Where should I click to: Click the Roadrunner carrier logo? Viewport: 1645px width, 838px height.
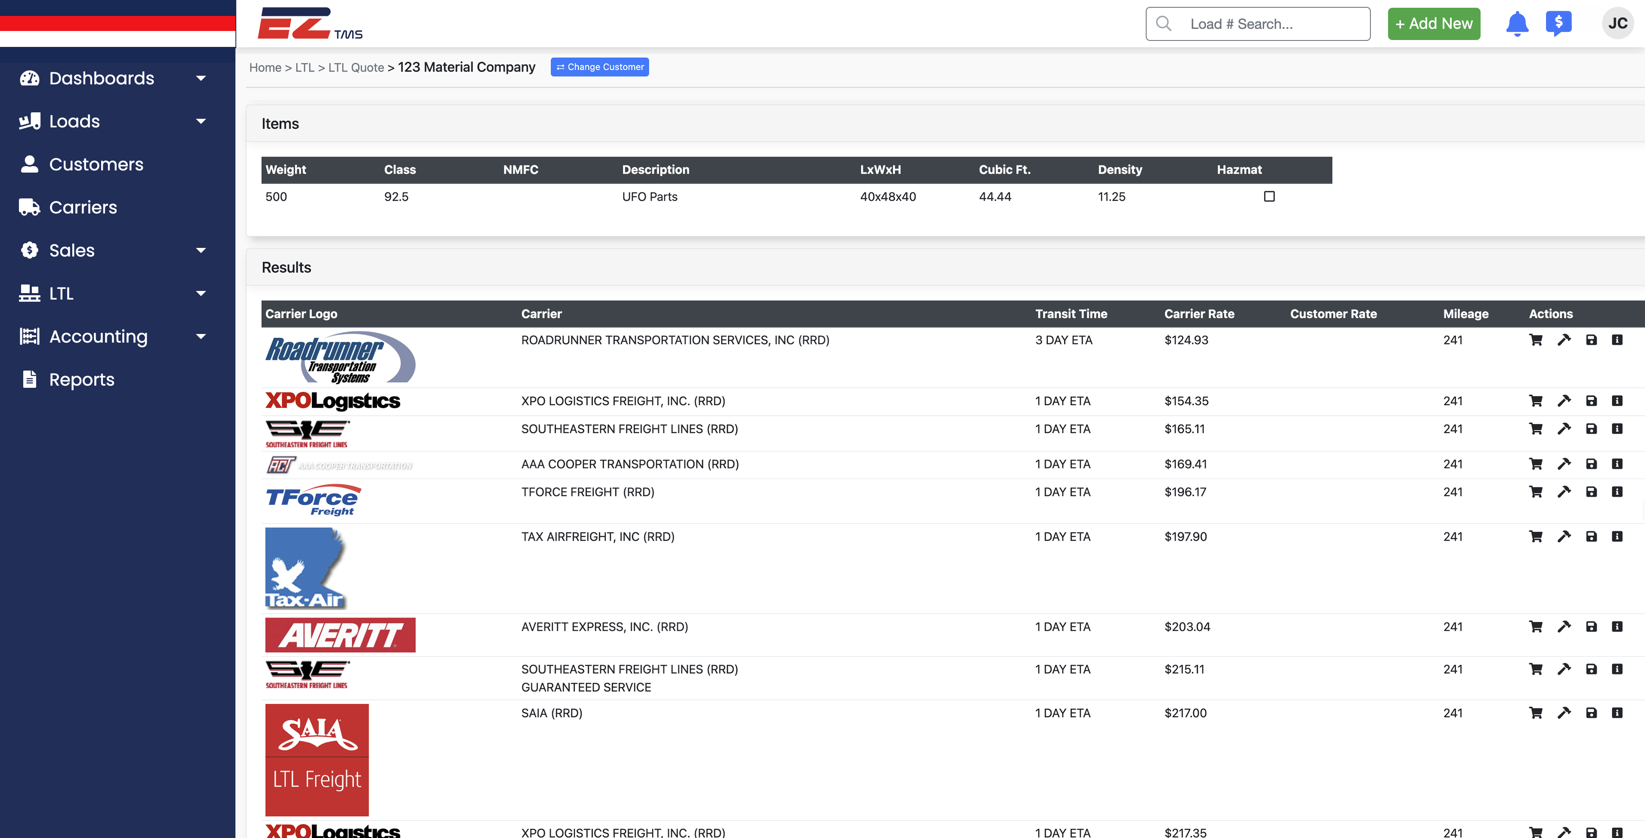(x=340, y=357)
